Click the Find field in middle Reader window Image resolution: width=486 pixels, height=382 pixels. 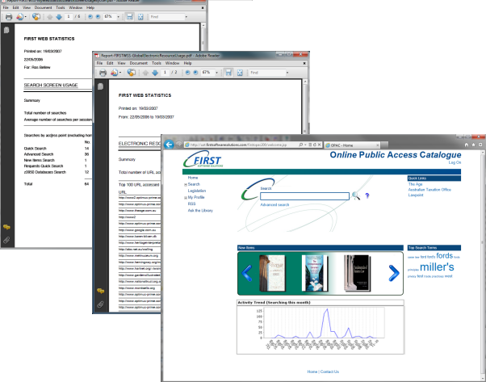267,73
